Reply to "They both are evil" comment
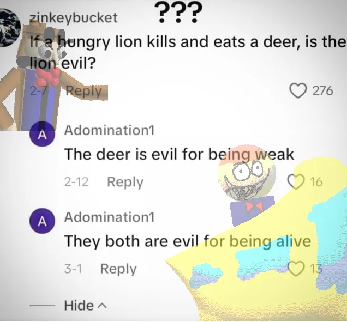The image size is (347, 322). [118, 269]
